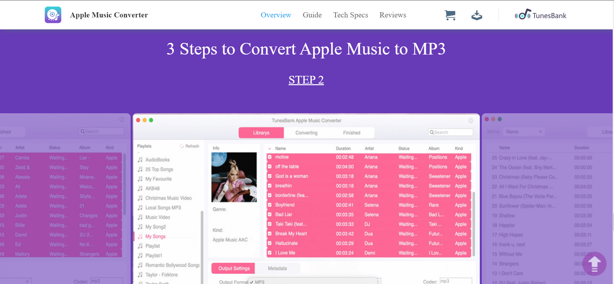This screenshot has height=284, width=614.
Task: Uncheck the 'Boyfriend' song checkbox
Action: [x=270, y=205]
